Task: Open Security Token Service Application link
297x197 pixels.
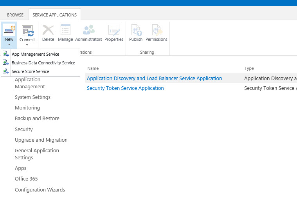Action: click(x=125, y=88)
